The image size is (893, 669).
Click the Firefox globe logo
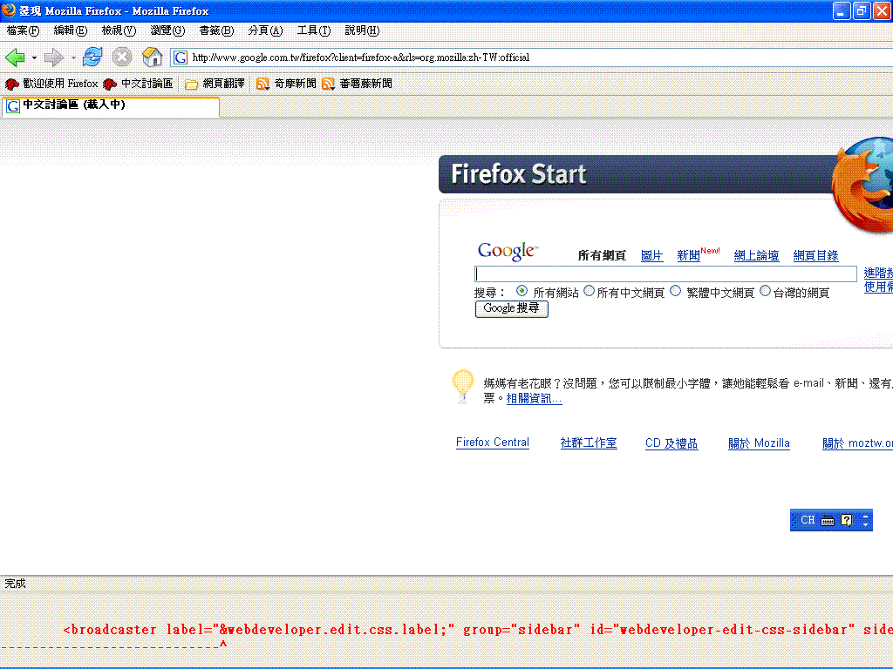pyautogui.click(x=862, y=185)
